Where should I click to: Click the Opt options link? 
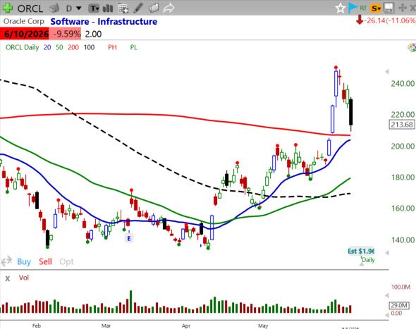pyautogui.click(x=66, y=261)
